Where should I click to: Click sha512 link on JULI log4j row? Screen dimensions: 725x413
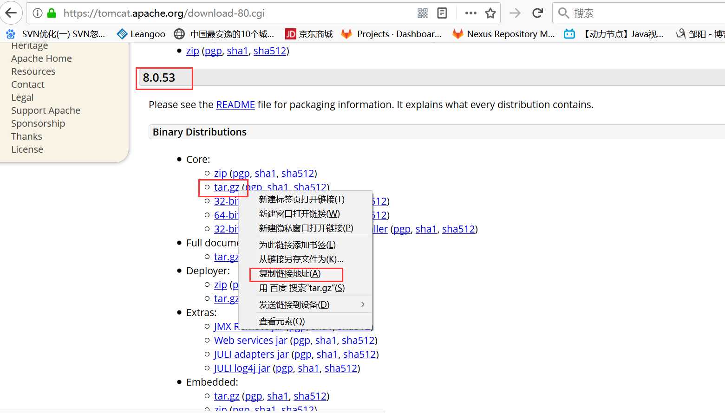click(x=341, y=368)
